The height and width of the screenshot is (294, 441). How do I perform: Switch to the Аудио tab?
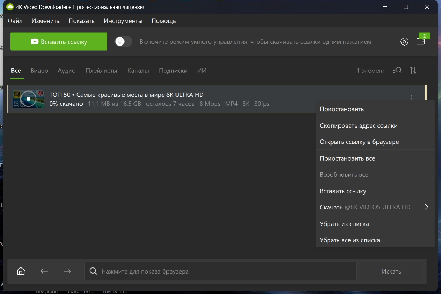67,71
